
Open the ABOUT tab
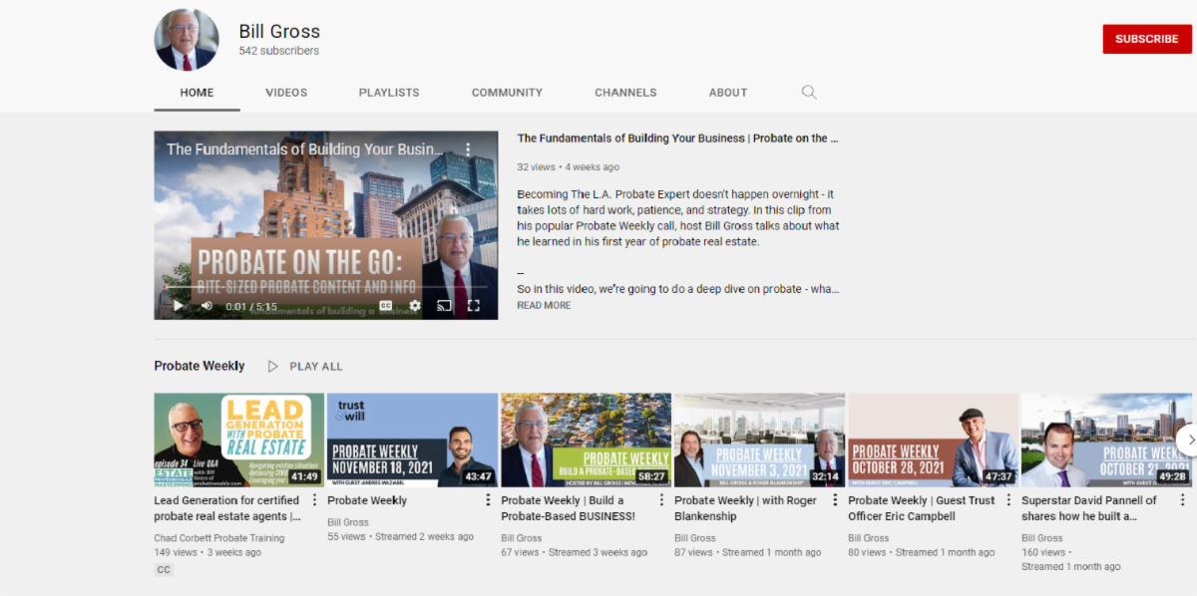pyautogui.click(x=728, y=92)
